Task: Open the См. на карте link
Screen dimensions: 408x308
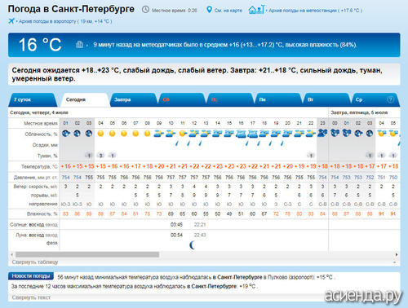Action: tap(228, 11)
